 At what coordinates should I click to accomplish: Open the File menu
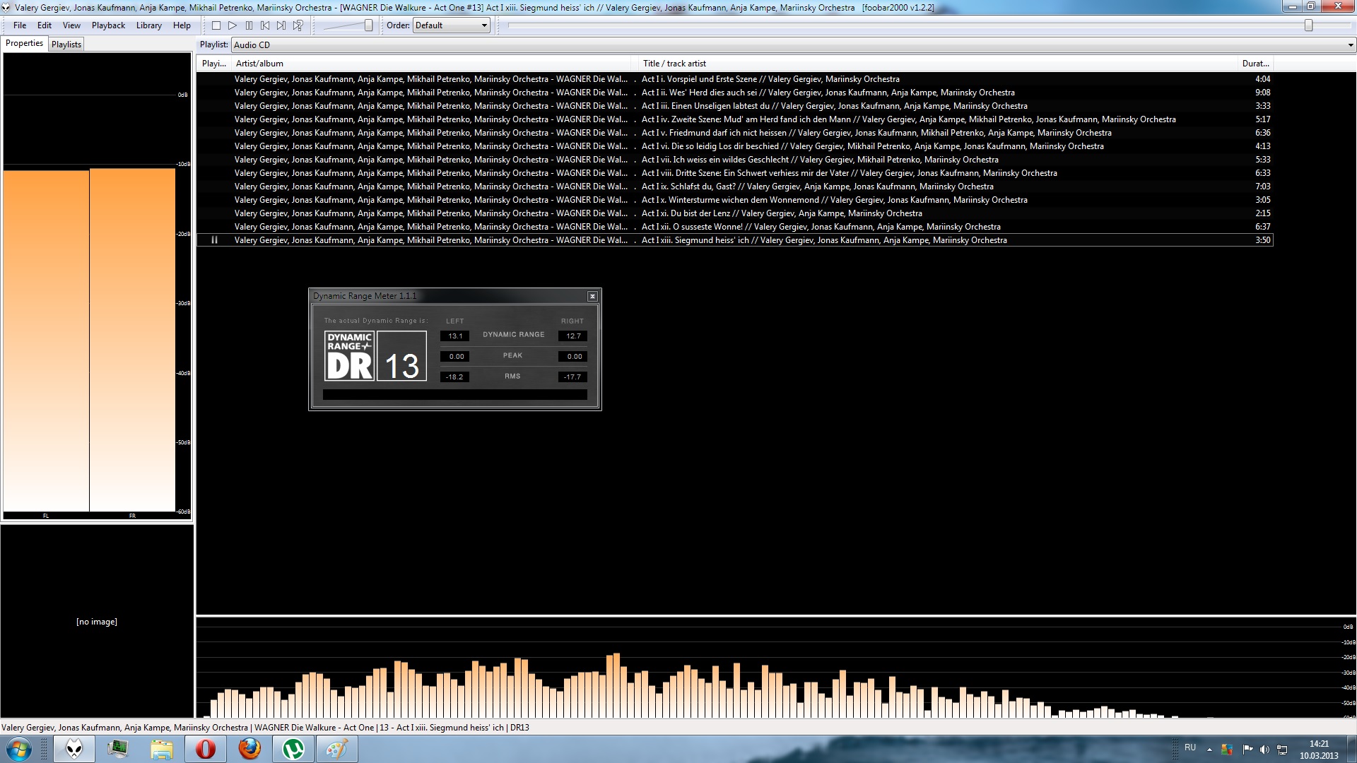20,25
